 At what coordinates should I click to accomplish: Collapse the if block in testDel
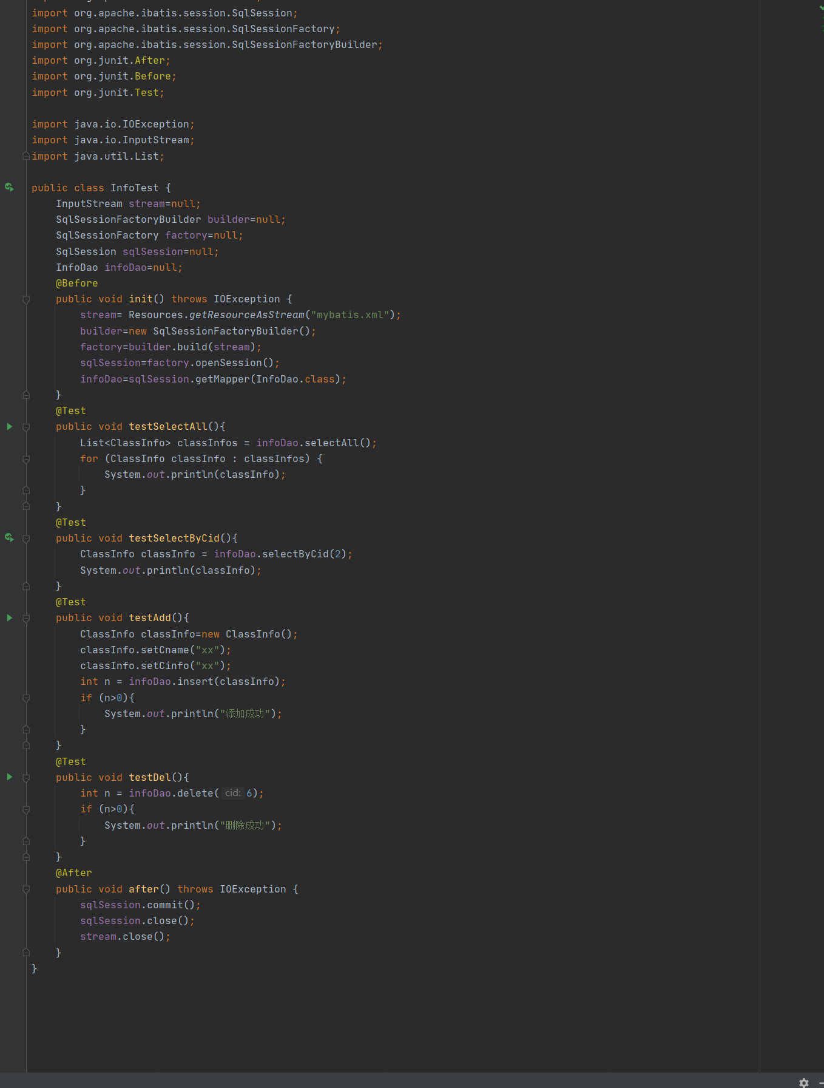[x=26, y=809]
